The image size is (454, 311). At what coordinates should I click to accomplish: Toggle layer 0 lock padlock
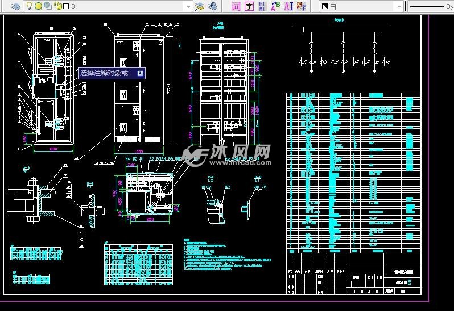[x=57, y=6]
